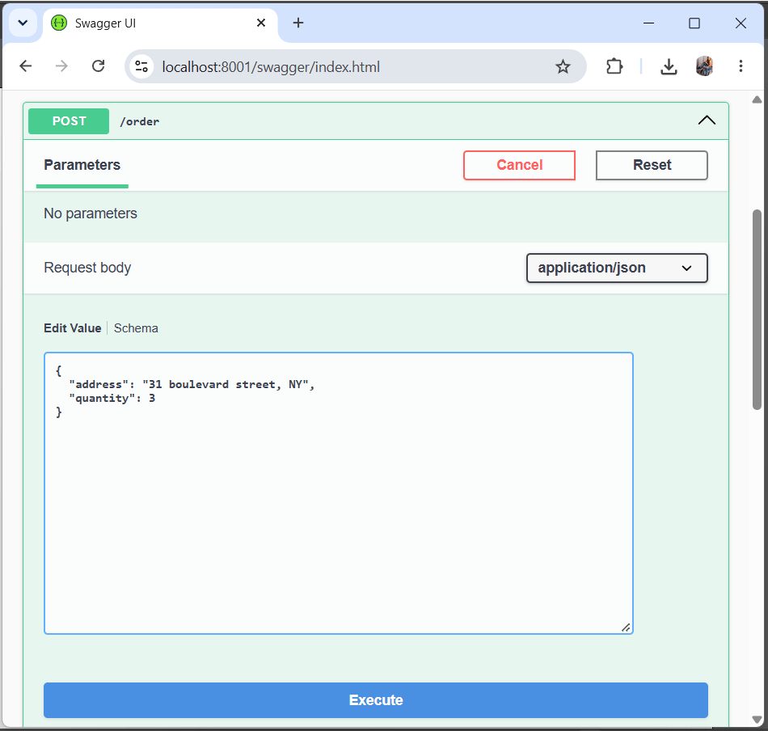
Task: Click inside the request body JSON editor
Action: point(339,493)
